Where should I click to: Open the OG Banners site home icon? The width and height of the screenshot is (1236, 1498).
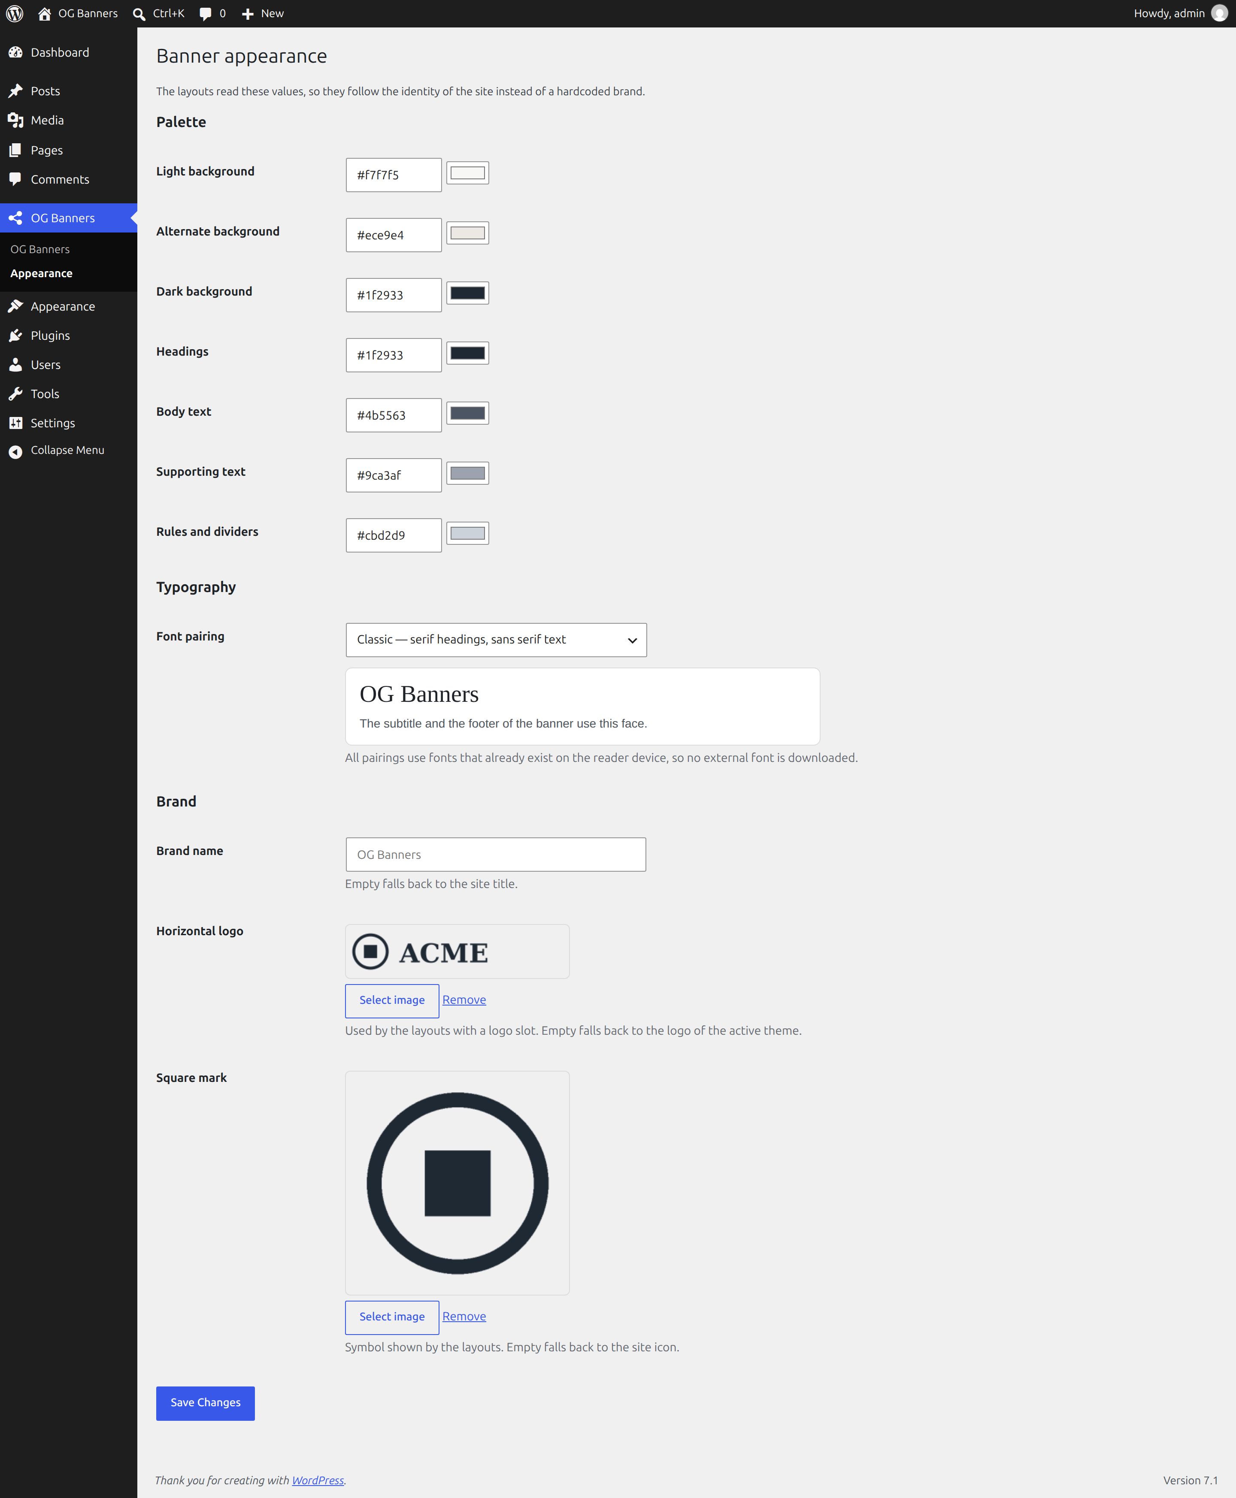click(x=44, y=14)
